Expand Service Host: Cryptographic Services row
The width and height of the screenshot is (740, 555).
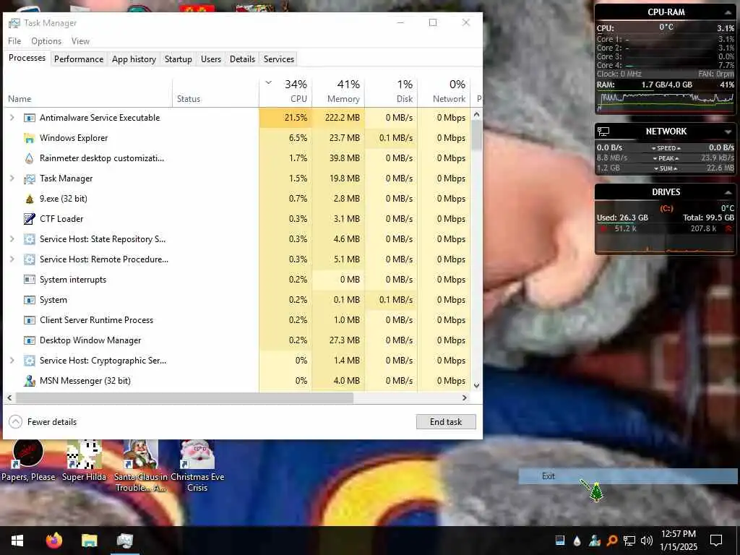12,361
